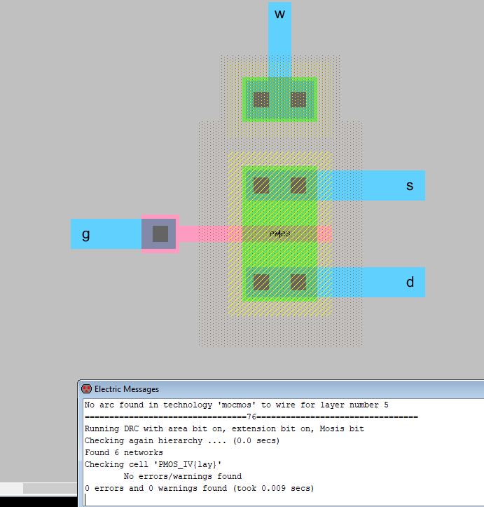Click the Electric Messages window icon
The image size is (484, 507).
pos(87,388)
